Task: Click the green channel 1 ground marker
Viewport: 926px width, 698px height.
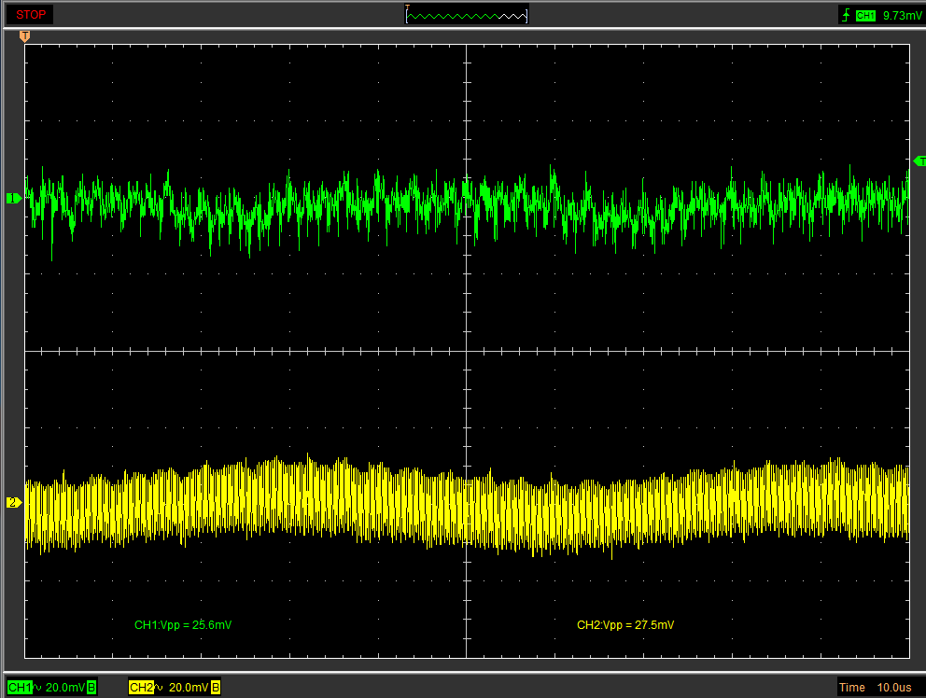Action: tap(14, 198)
